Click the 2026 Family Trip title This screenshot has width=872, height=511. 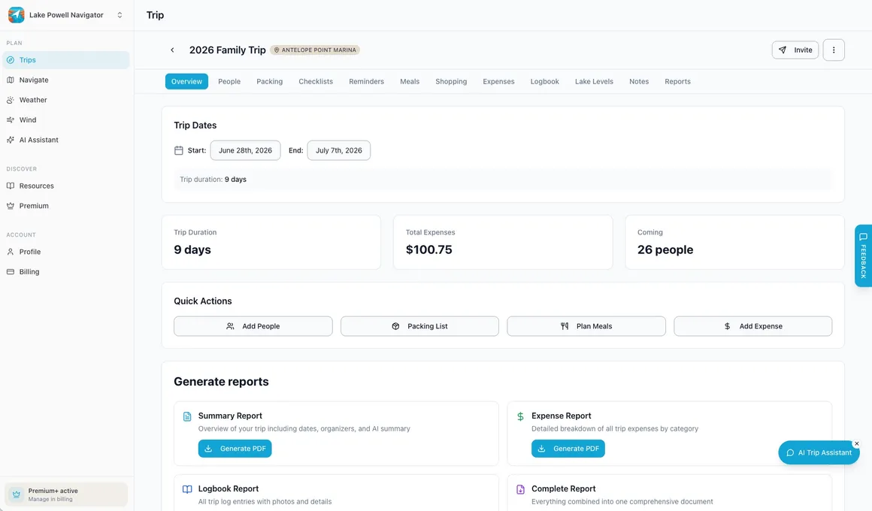point(228,50)
